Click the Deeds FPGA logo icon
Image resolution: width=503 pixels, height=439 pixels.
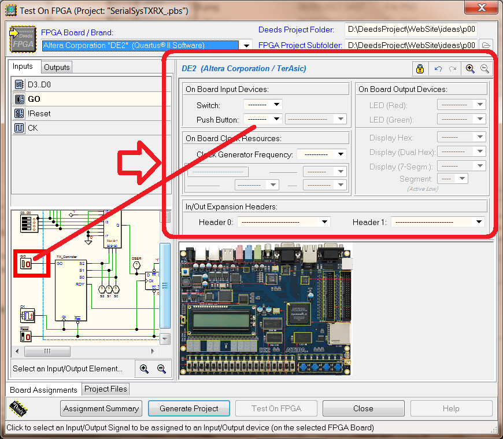pyautogui.click(x=23, y=39)
